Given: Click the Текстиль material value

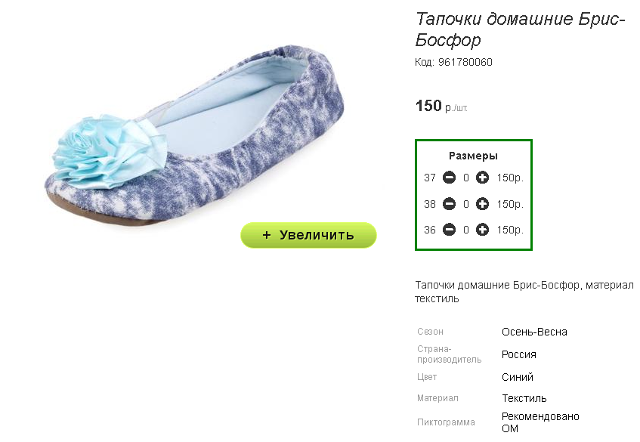Looking at the screenshot, I should coord(524,398).
